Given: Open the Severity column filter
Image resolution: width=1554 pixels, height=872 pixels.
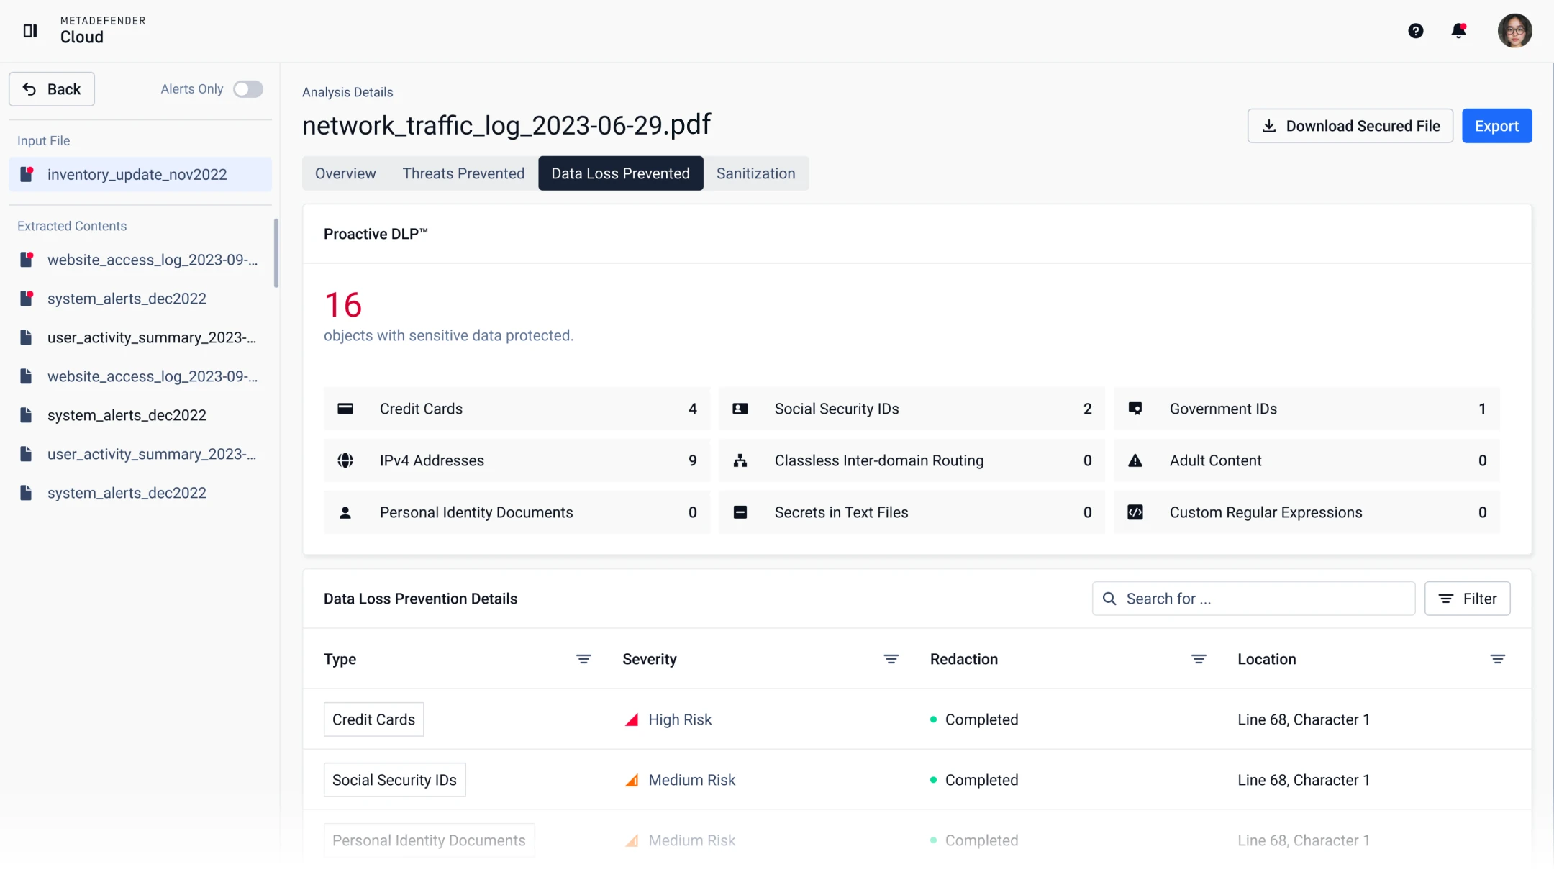Looking at the screenshot, I should (891, 659).
